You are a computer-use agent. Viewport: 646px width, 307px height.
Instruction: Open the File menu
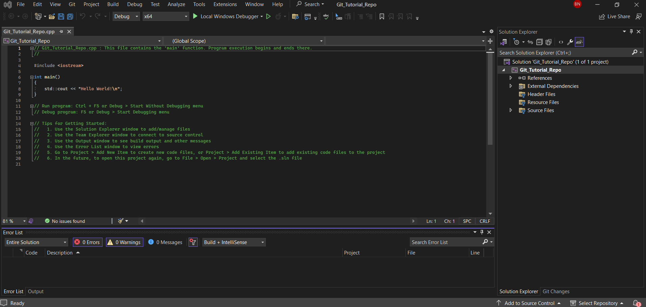[x=21, y=4]
